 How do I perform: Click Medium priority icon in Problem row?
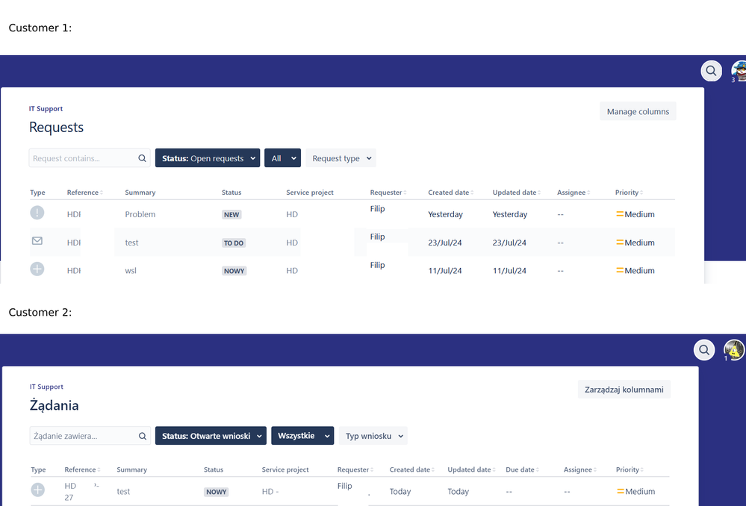pyautogui.click(x=620, y=214)
